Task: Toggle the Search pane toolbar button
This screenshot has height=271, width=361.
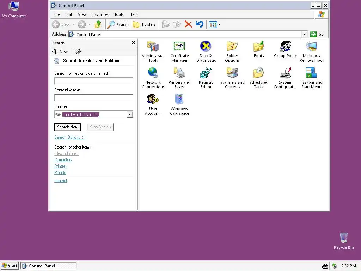Action: (x=118, y=24)
